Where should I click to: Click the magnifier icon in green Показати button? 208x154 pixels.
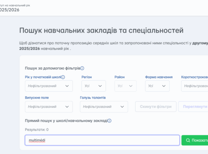point(188,140)
